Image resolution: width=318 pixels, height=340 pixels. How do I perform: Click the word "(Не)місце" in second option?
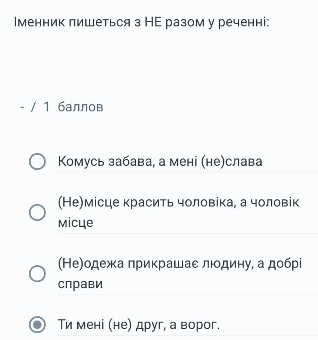click(x=87, y=202)
